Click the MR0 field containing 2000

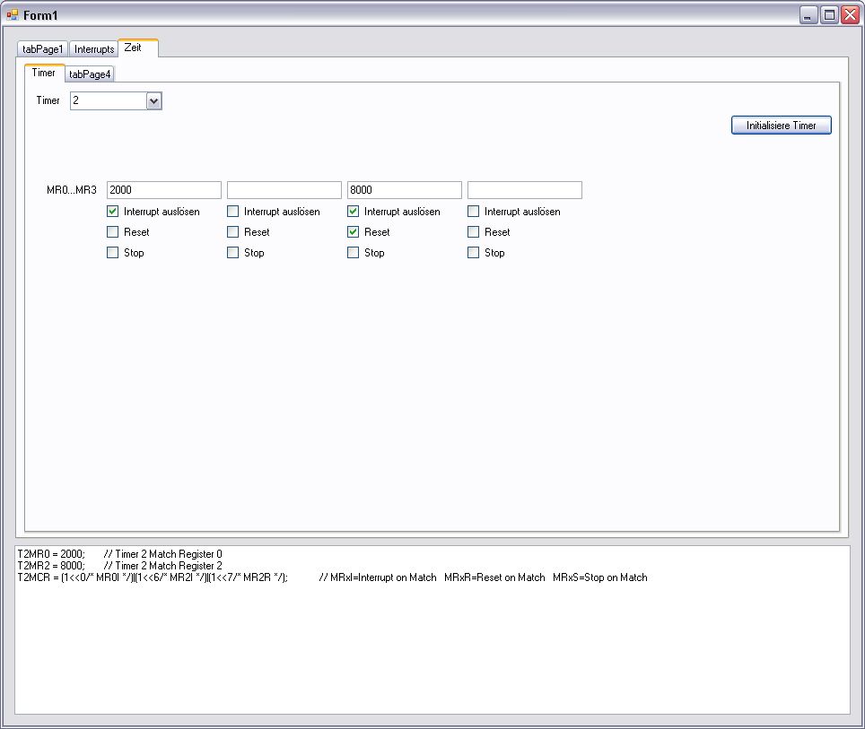pyautogui.click(x=163, y=190)
